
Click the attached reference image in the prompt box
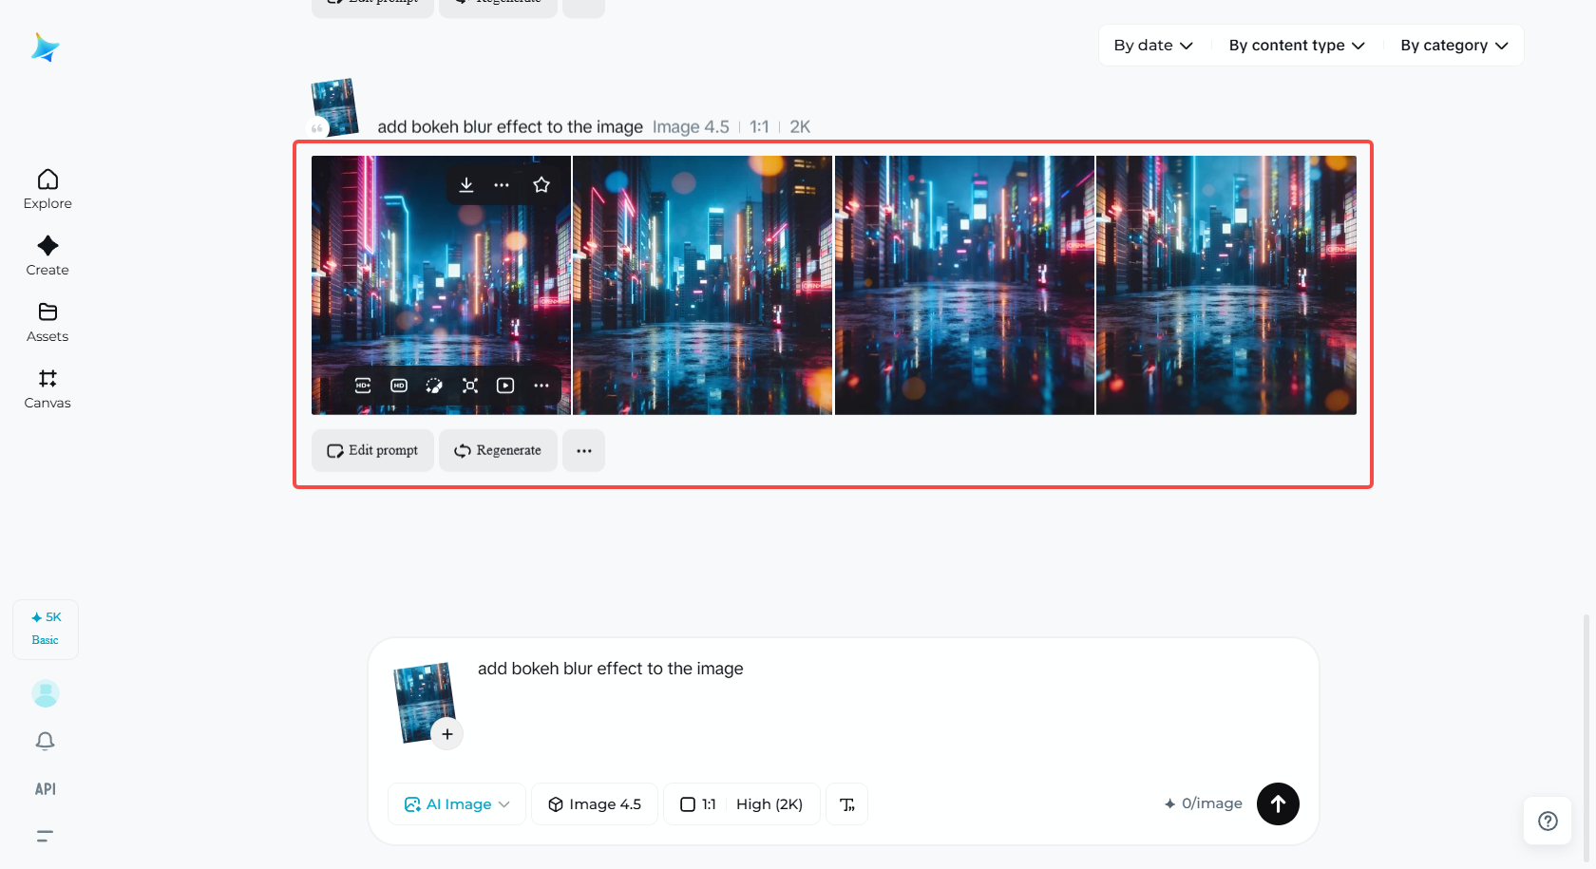(424, 701)
